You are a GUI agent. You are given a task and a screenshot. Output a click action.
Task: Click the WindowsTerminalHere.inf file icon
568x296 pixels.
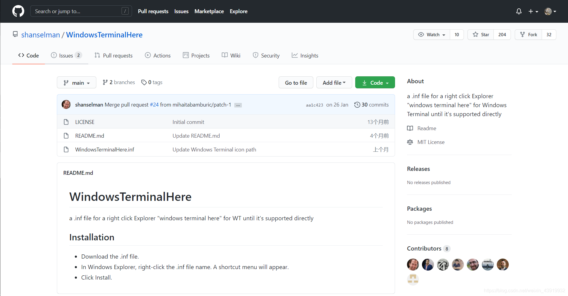(66, 149)
